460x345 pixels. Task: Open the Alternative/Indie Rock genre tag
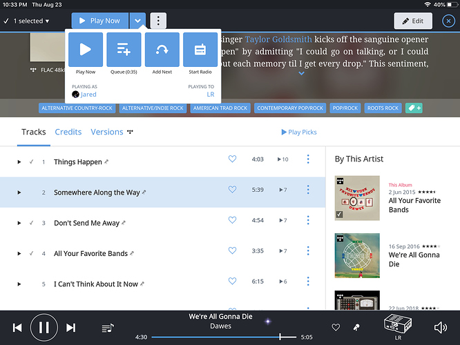(153, 108)
